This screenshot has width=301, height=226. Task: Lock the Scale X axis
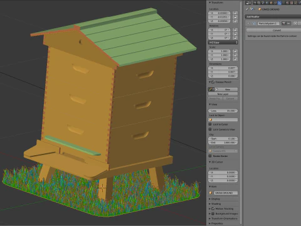[x=235, y=51]
